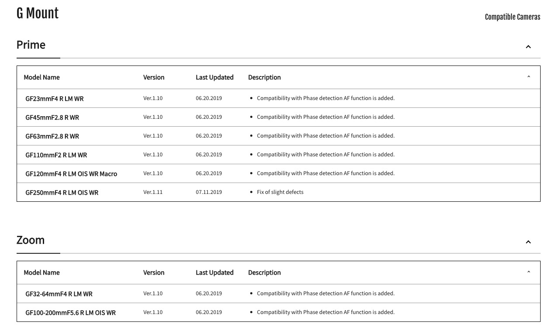Toggle the Zoom table header caret
This screenshot has width=555, height=335.
click(529, 272)
